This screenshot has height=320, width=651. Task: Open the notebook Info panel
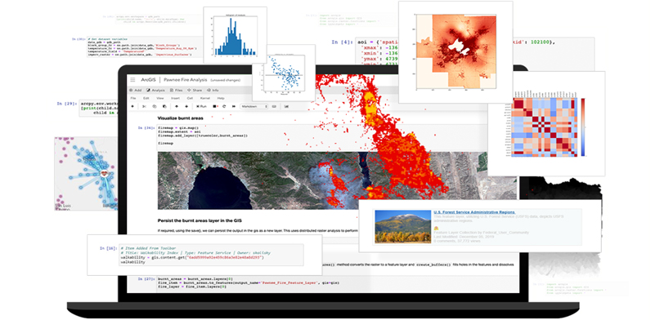click(213, 90)
